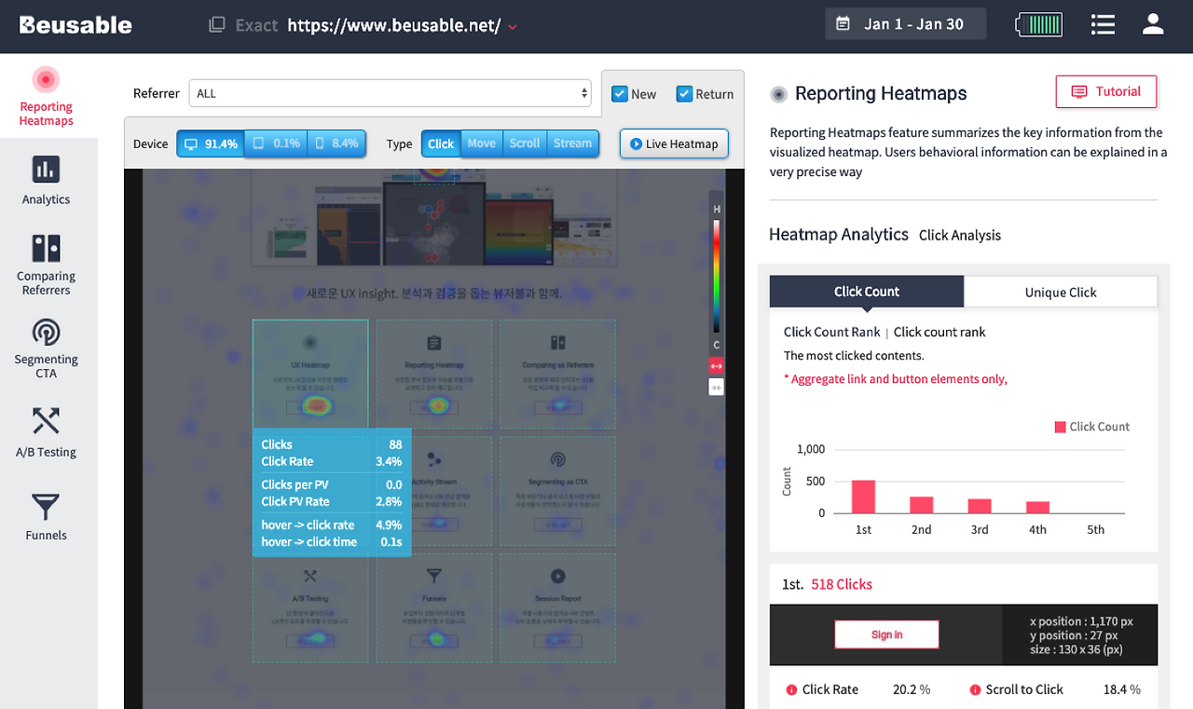
Task: Click the Beusable logo
Action: pos(75,25)
